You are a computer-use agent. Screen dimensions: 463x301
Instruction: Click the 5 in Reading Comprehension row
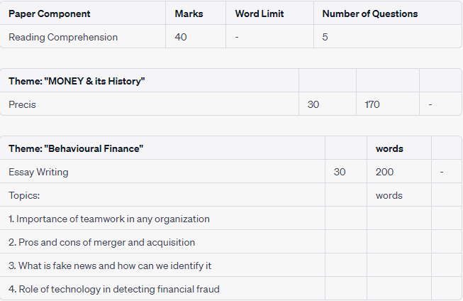click(325, 37)
